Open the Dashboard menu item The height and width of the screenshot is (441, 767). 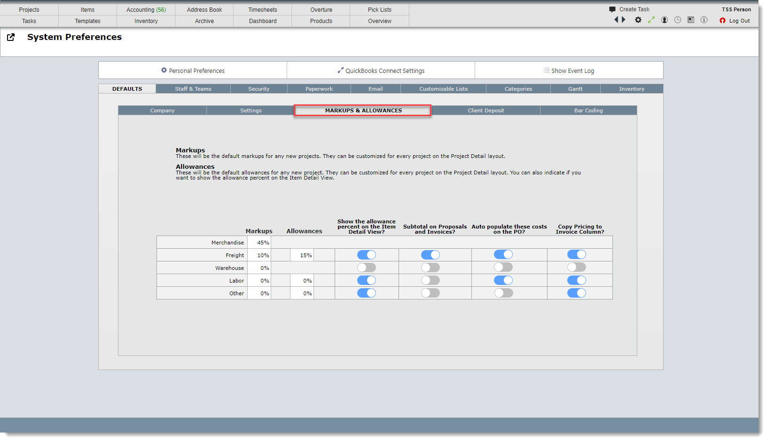pyautogui.click(x=263, y=21)
